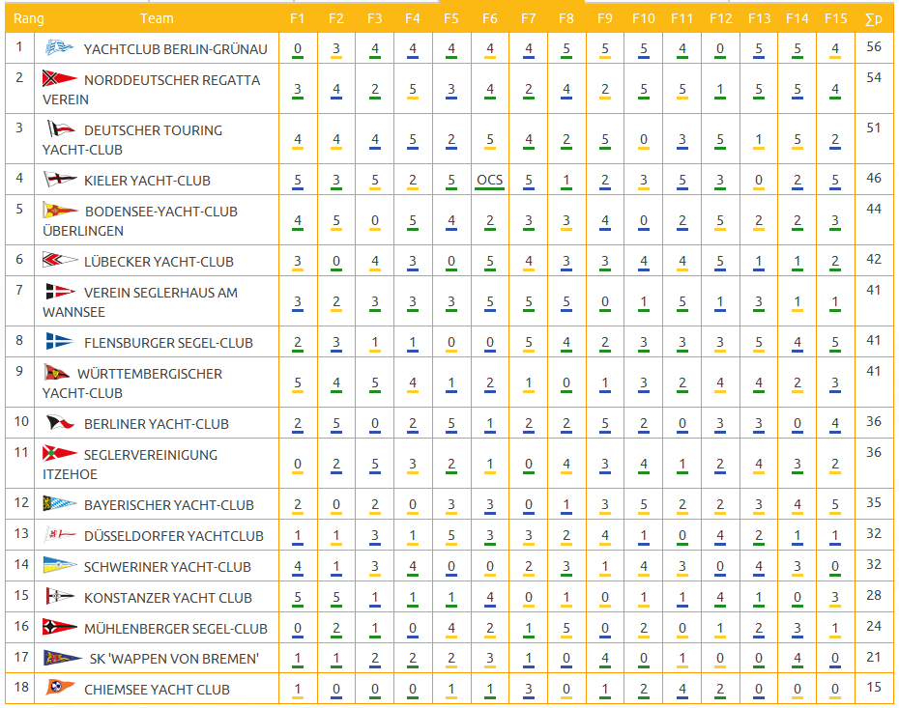Select the Team column header
The image size is (899, 708).
point(157,18)
